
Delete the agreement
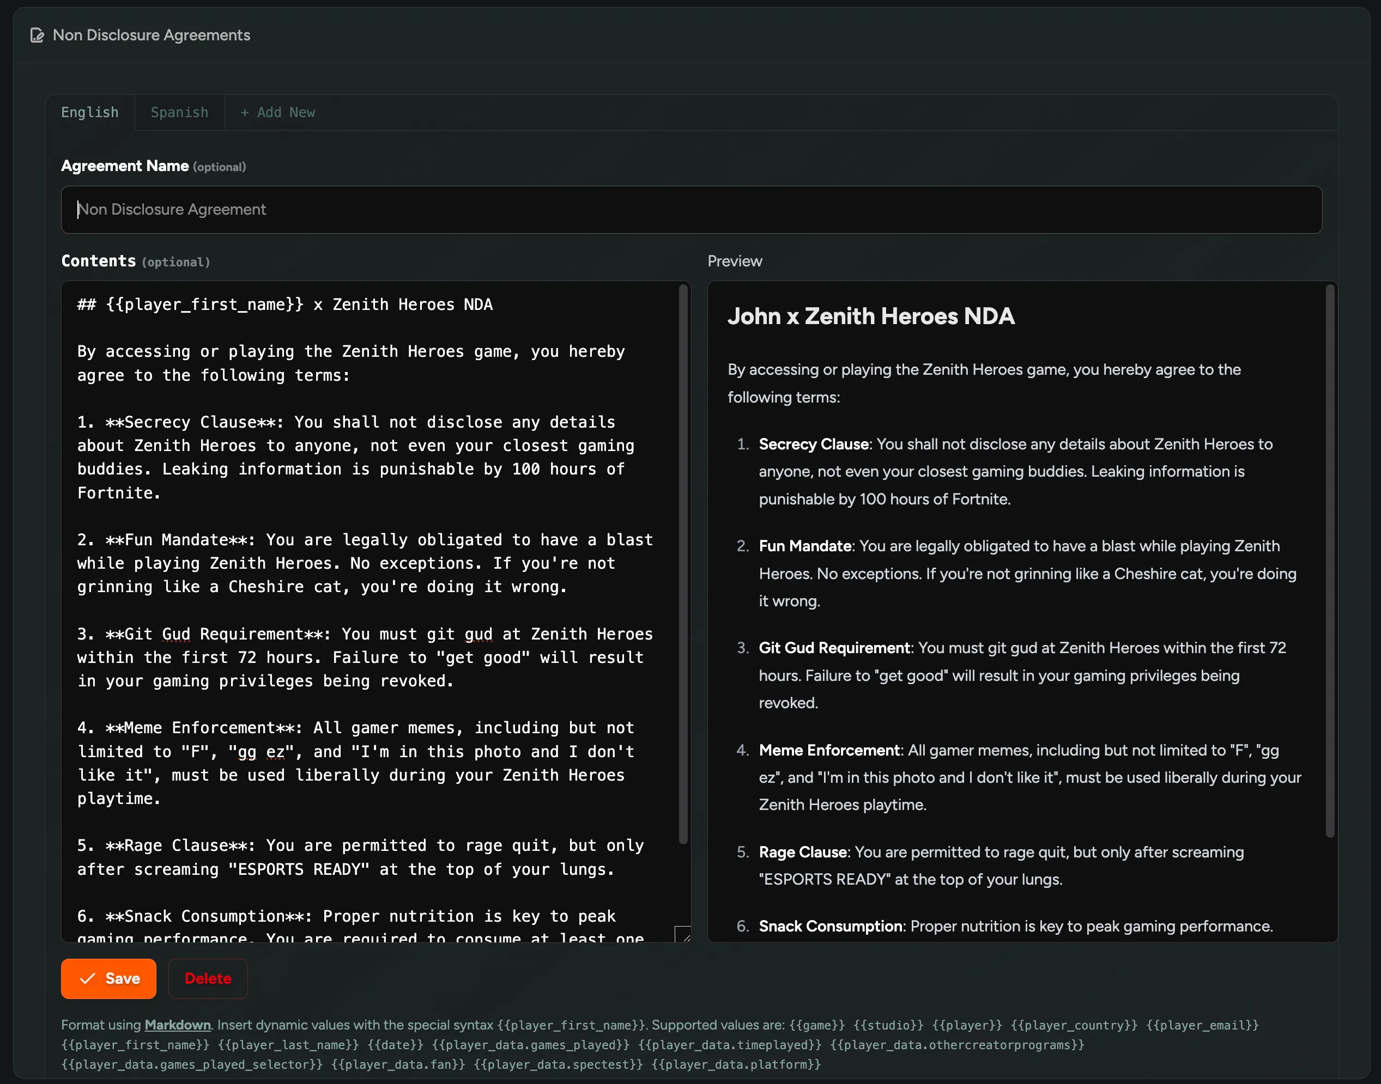point(208,979)
